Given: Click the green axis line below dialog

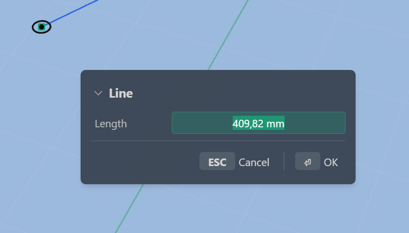Looking at the screenshot, I should [129, 208].
